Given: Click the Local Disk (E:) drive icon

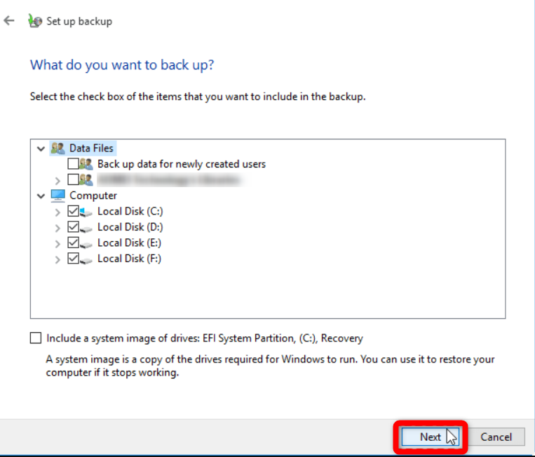Looking at the screenshot, I should pyautogui.click(x=86, y=243).
